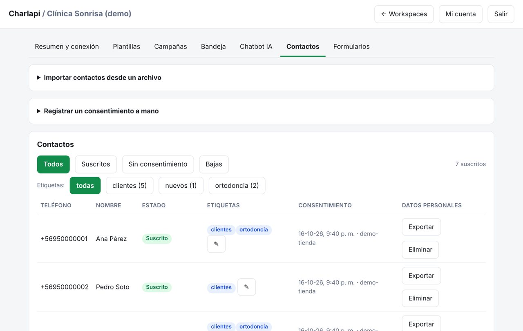Show only Suscritos contacts
The image size is (523, 331).
pyautogui.click(x=96, y=164)
